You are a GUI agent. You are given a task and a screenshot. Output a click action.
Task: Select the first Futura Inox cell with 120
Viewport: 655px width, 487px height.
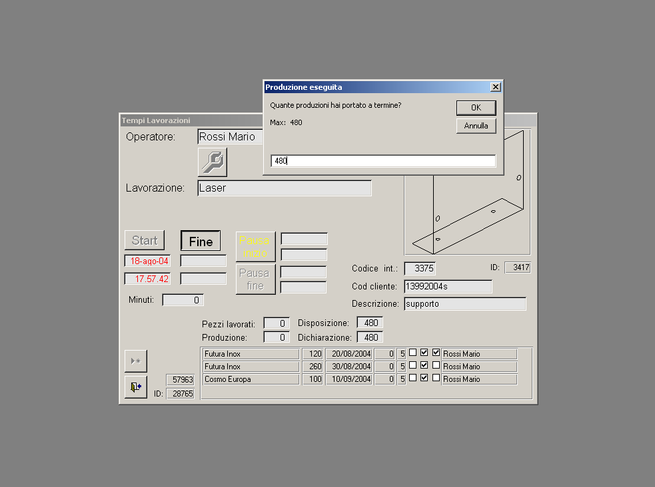point(251,354)
